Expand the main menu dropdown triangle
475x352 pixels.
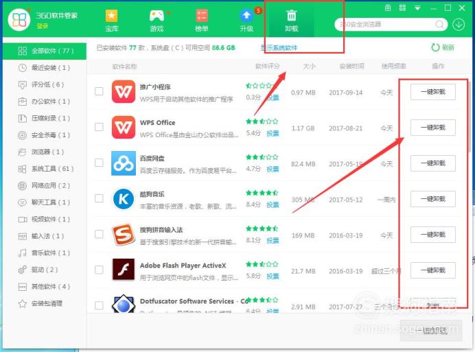pyautogui.click(x=417, y=8)
